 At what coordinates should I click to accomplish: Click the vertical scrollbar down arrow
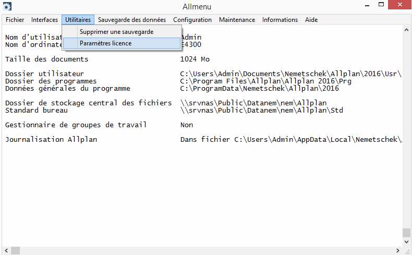pos(406,242)
